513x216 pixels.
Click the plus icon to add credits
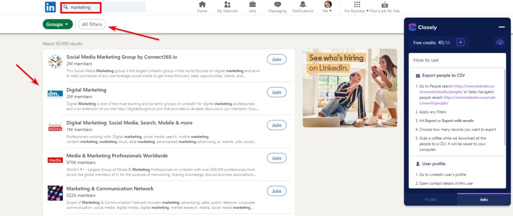(x=460, y=42)
